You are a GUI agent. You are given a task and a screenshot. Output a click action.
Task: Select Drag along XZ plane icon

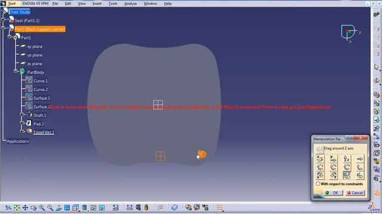[x=346, y=167]
